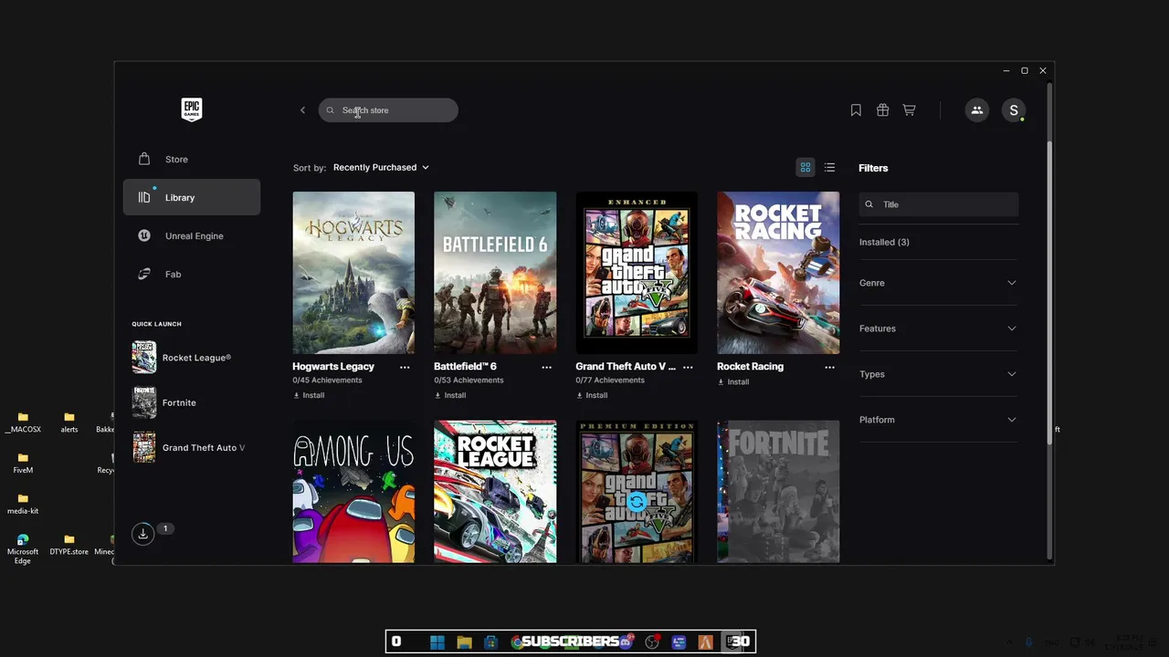This screenshot has width=1169, height=657.
Task: Launch Grand Theft Auto V from Quick Launch
Action: [x=192, y=447]
